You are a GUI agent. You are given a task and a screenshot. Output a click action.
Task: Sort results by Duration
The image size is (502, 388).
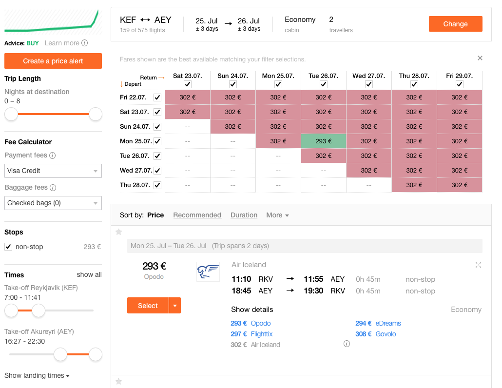coord(244,215)
